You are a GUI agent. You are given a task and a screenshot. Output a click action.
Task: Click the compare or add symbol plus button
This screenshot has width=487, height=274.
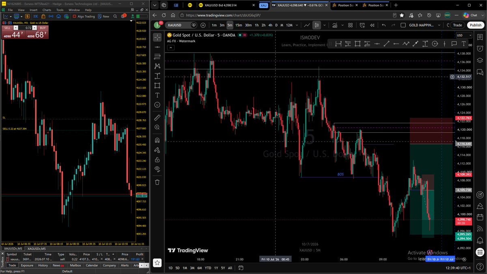pos(202,25)
